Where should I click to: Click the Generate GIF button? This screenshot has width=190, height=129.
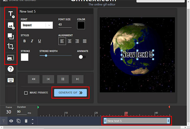click(70, 93)
